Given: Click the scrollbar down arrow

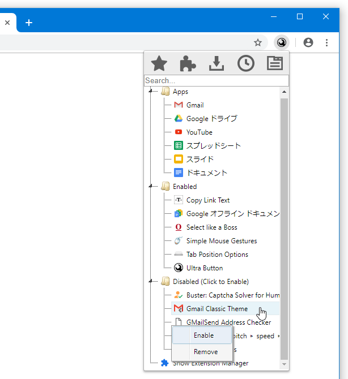Looking at the screenshot, I should click(x=285, y=364).
